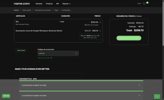Click the Total $299.70 amount

[139, 30]
